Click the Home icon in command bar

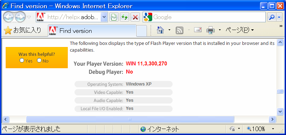point(160,30)
